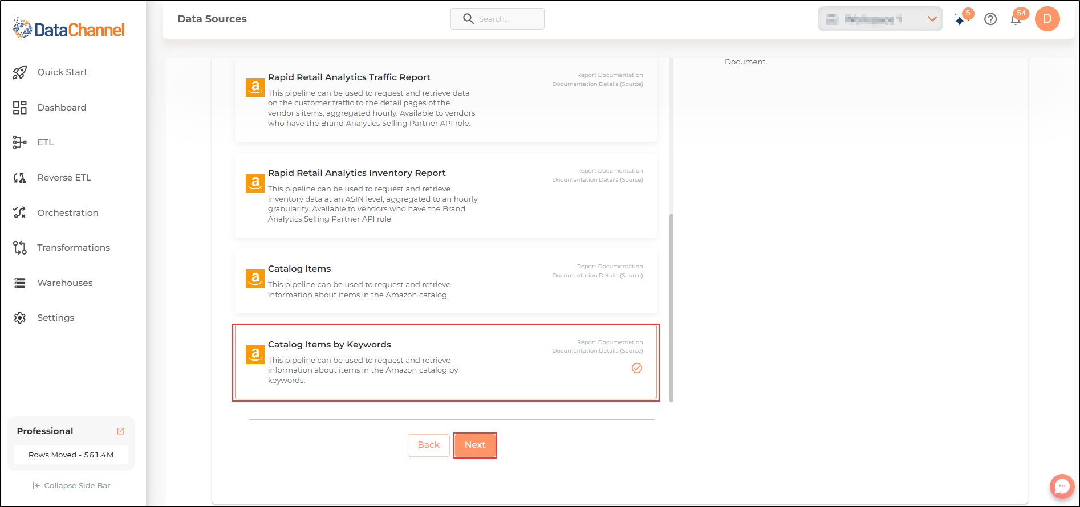Click the Dashboard grid icon

coord(20,108)
